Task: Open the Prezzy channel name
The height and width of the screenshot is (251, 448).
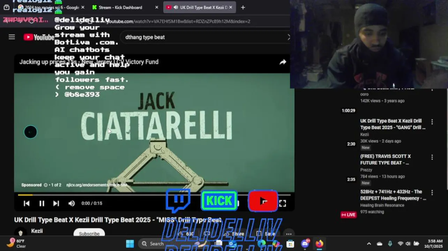Action: pyautogui.click(x=366, y=170)
